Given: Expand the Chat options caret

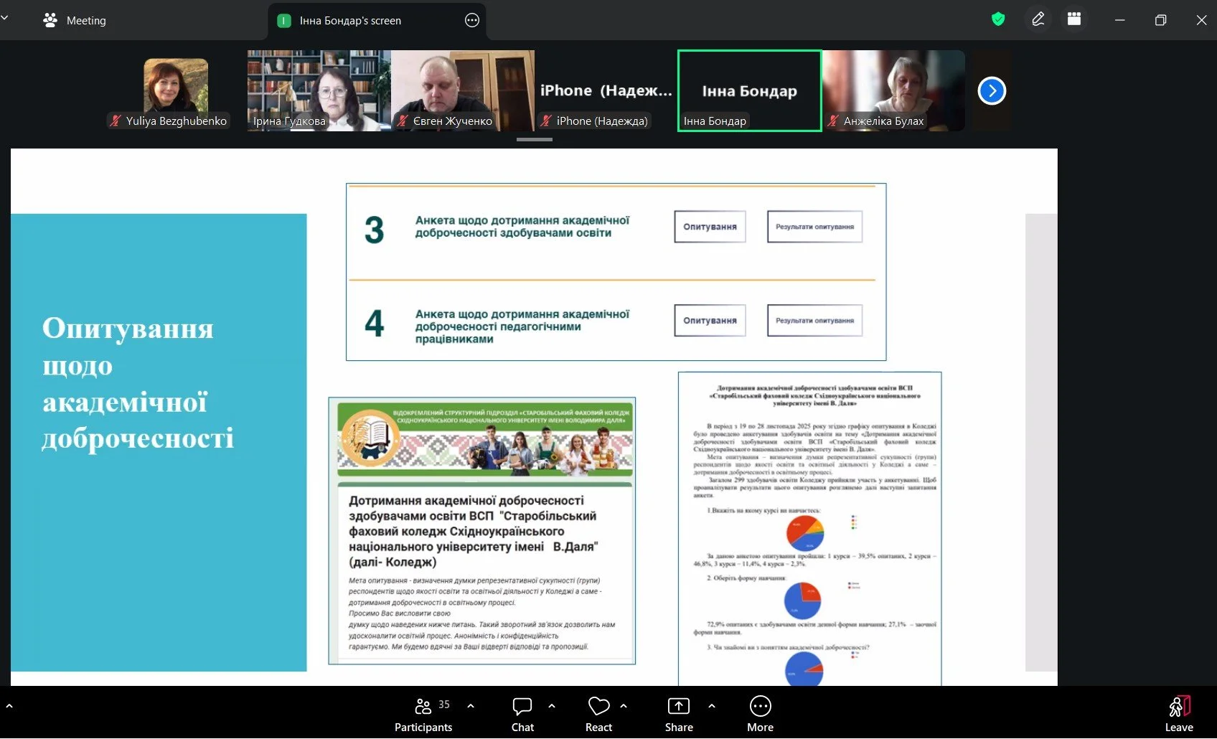Looking at the screenshot, I should (x=552, y=706).
